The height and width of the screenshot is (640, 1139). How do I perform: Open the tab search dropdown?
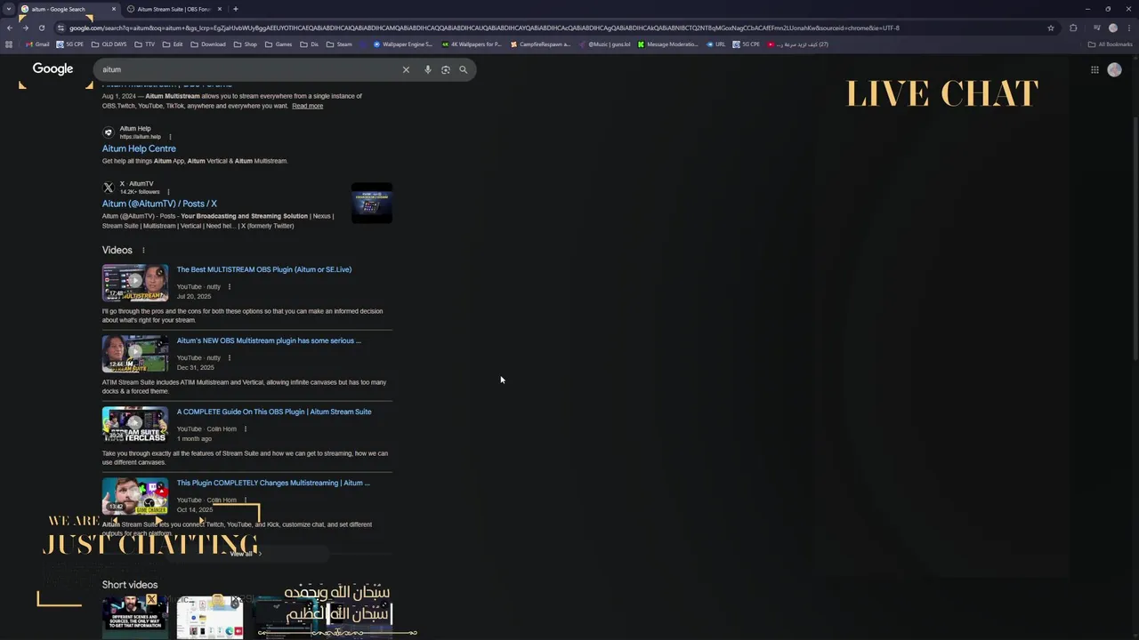(x=8, y=9)
